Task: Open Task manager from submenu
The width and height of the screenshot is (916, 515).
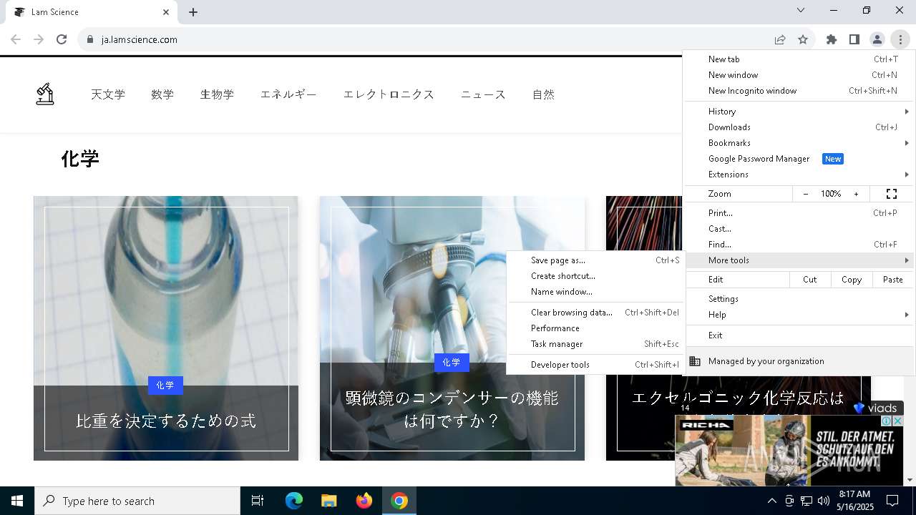Action: click(x=596, y=344)
